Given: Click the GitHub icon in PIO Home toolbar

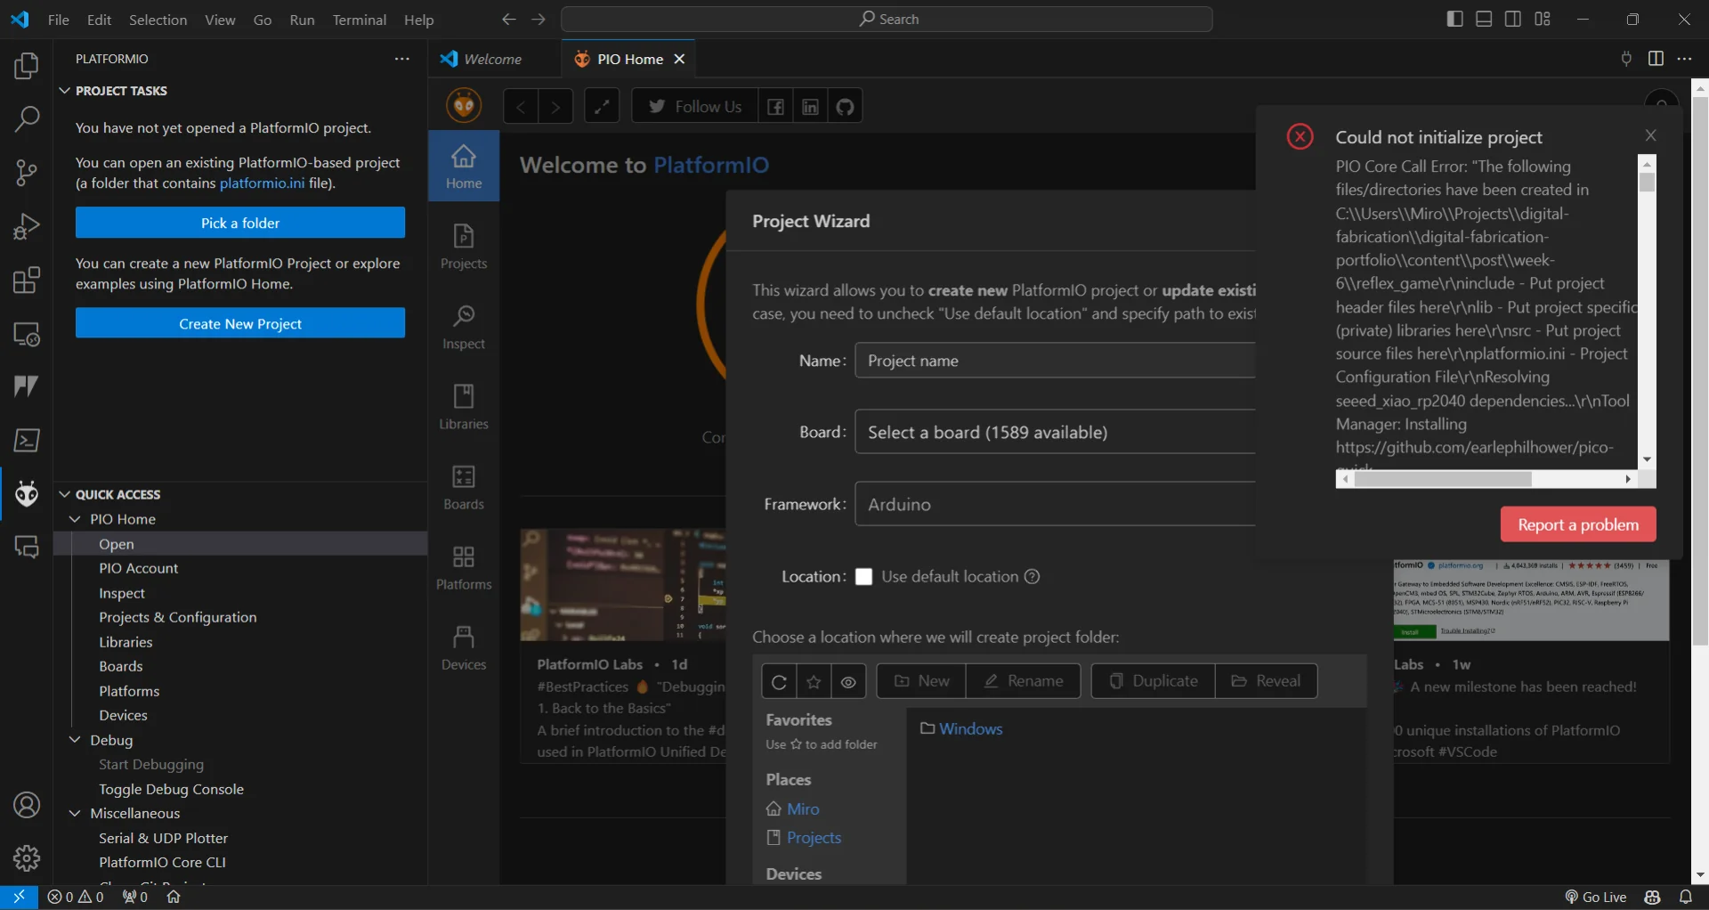Looking at the screenshot, I should pyautogui.click(x=845, y=107).
